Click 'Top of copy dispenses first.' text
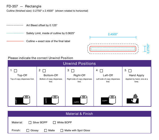The image size is (159, 140). tap(22, 79)
